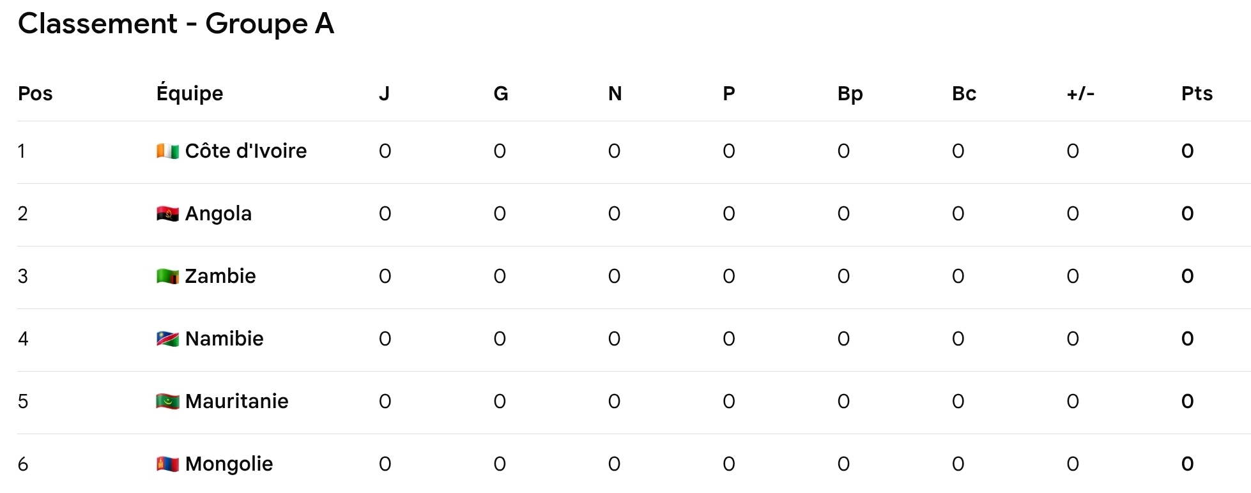
Task: Click the Côte d'Ivoire flag icon
Action: tap(167, 151)
